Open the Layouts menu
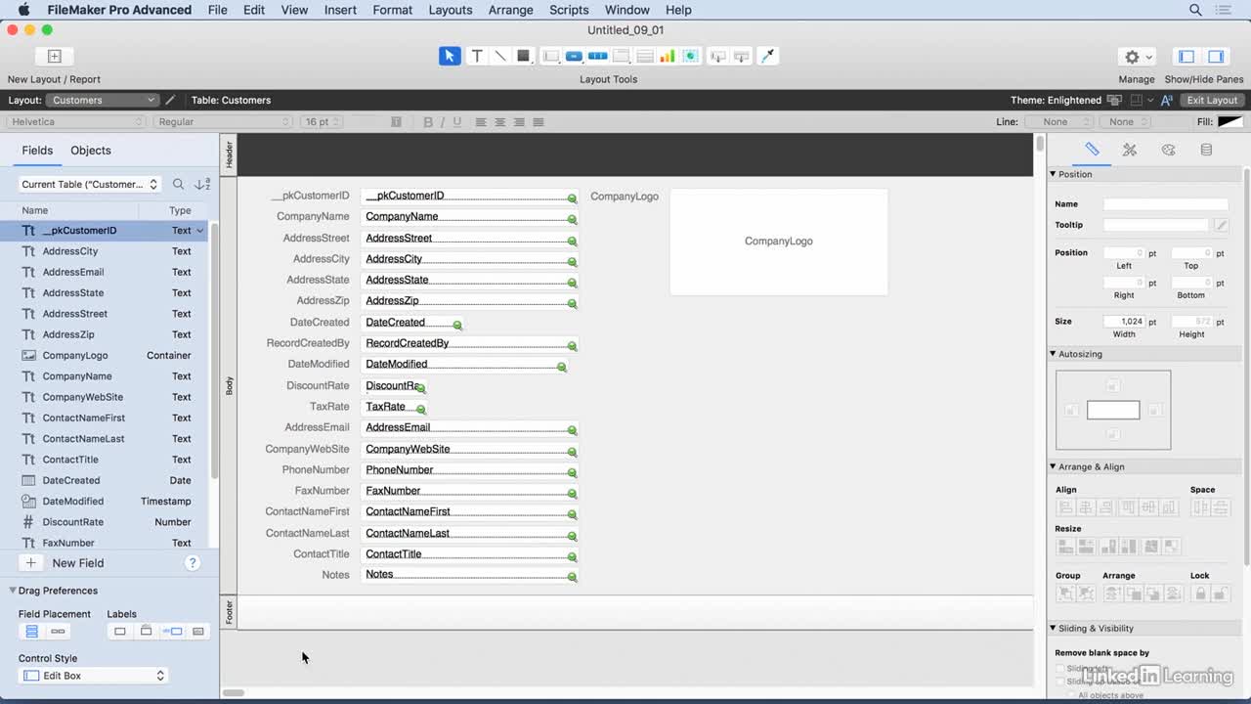 click(451, 10)
